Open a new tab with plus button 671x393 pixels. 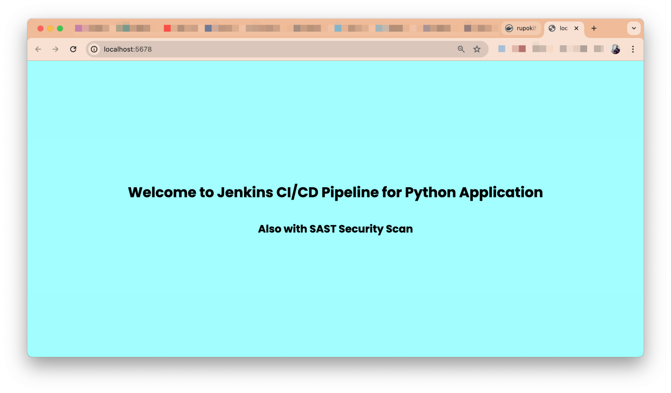594,28
